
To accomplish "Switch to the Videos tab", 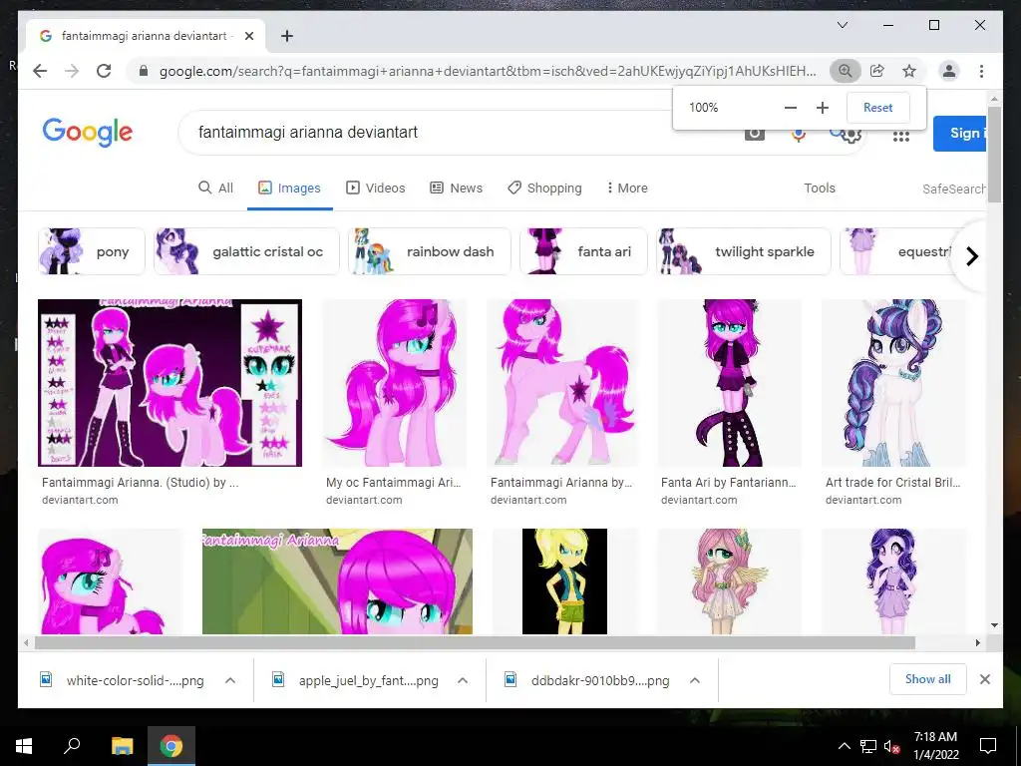I will pos(376,188).
